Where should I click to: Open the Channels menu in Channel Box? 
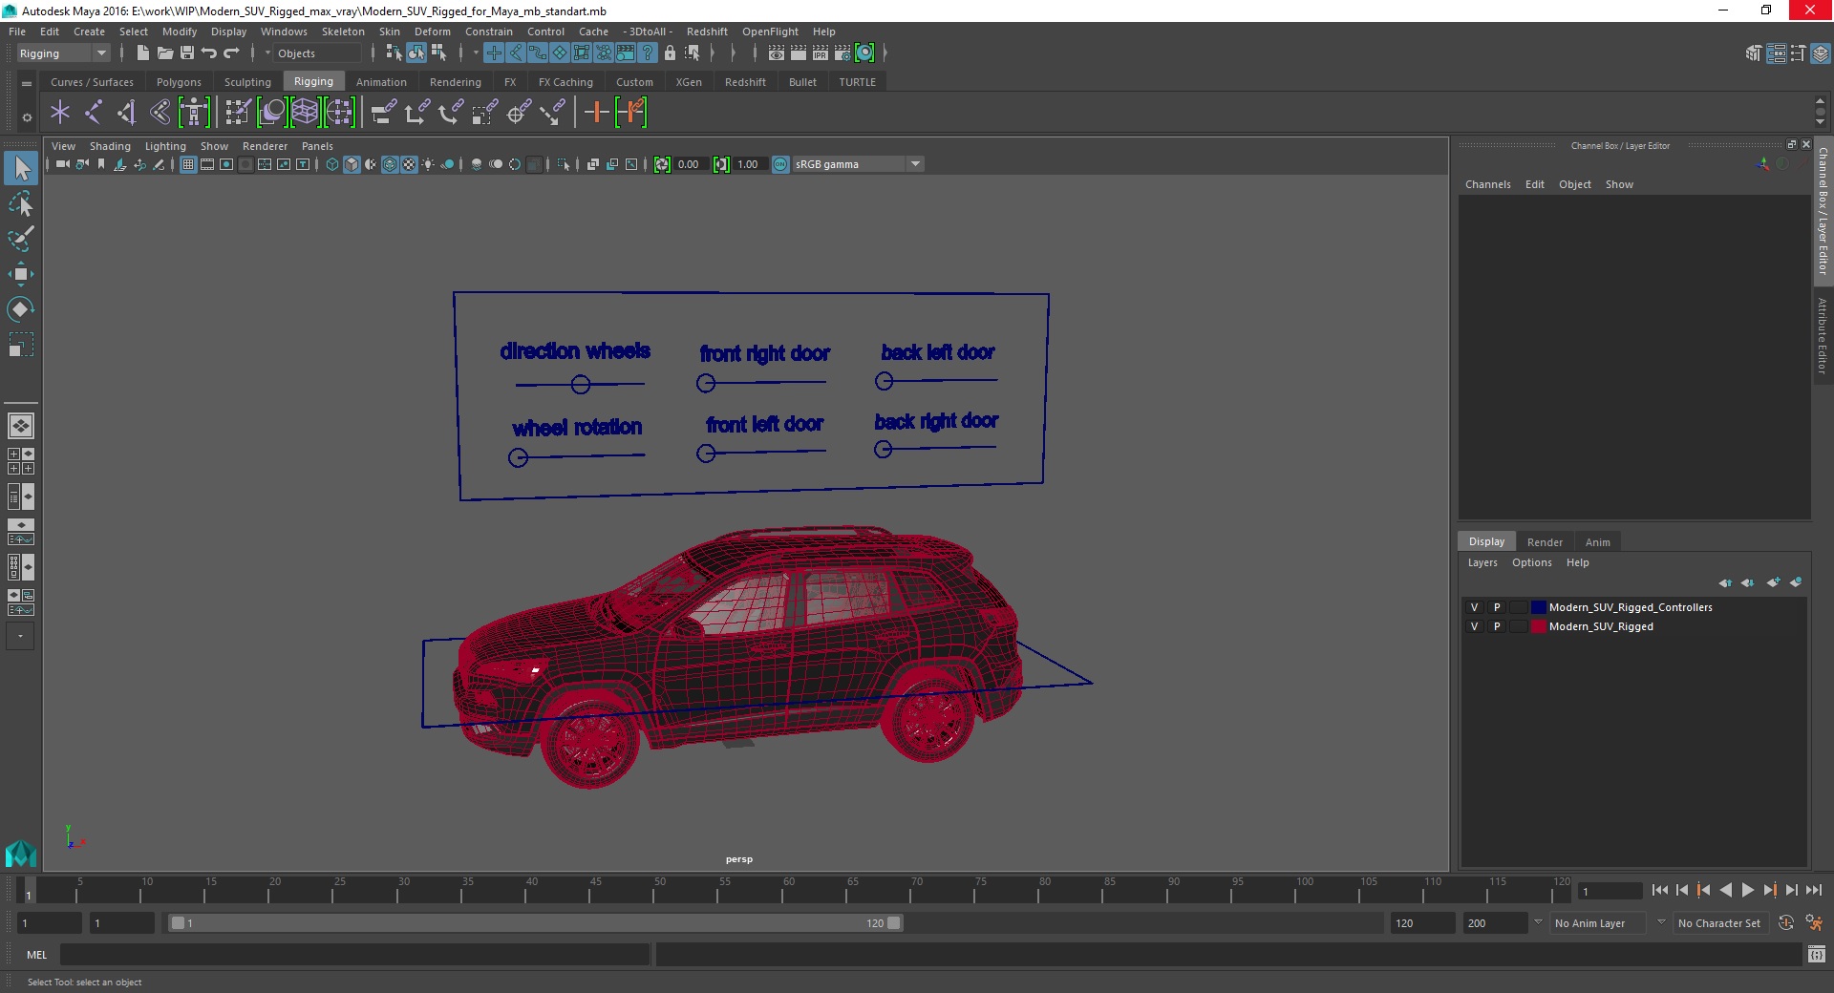coord(1487,184)
